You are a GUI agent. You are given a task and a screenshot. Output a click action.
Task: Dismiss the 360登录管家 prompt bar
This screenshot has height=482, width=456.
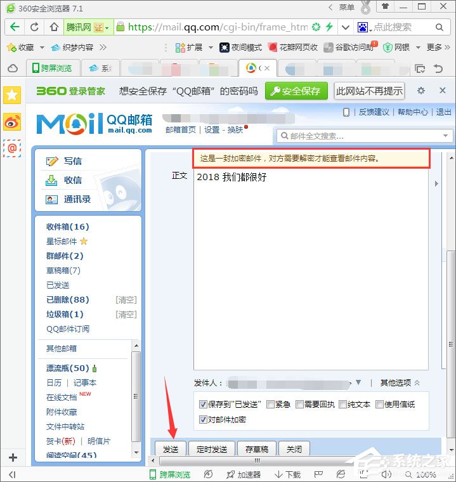pyautogui.click(x=443, y=90)
